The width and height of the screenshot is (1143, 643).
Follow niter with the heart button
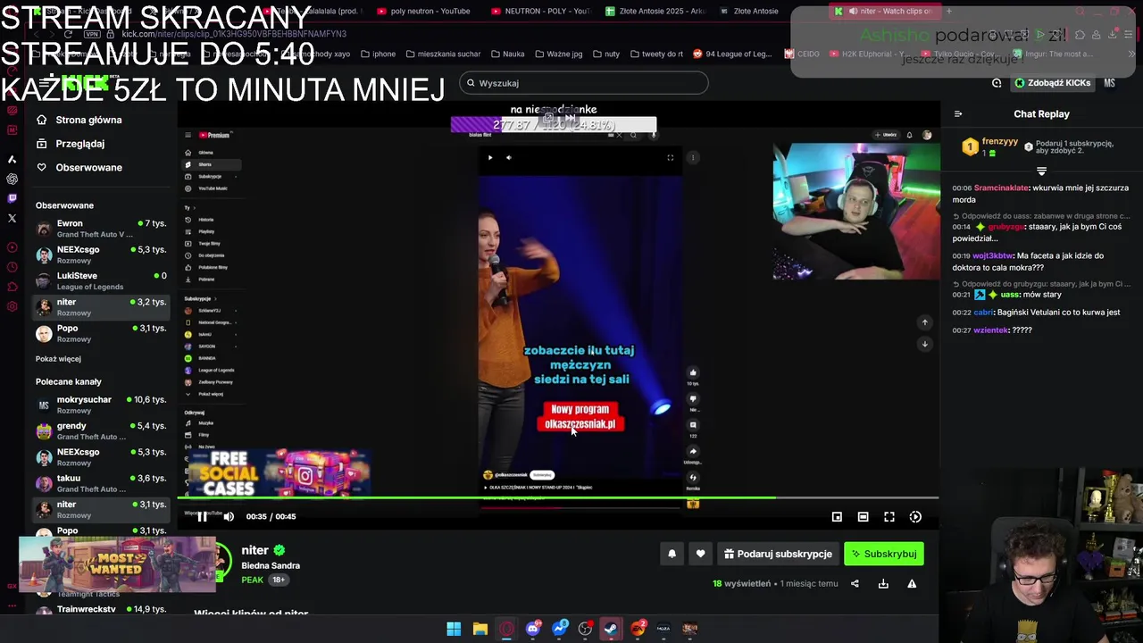(x=700, y=554)
